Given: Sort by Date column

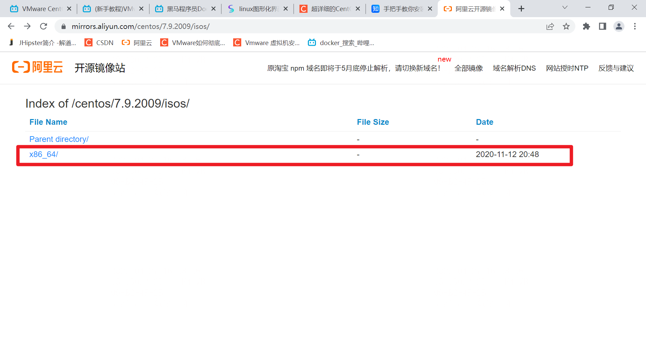Looking at the screenshot, I should click(485, 122).
